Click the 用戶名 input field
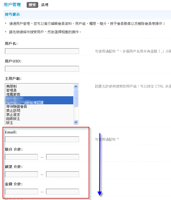The width and height of the screenshot is (171, 200). pos(42,51)
